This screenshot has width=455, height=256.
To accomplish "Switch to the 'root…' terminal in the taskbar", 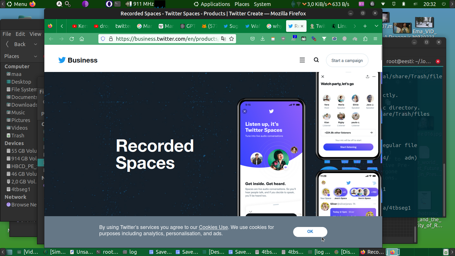I will (x=107, y=252).
